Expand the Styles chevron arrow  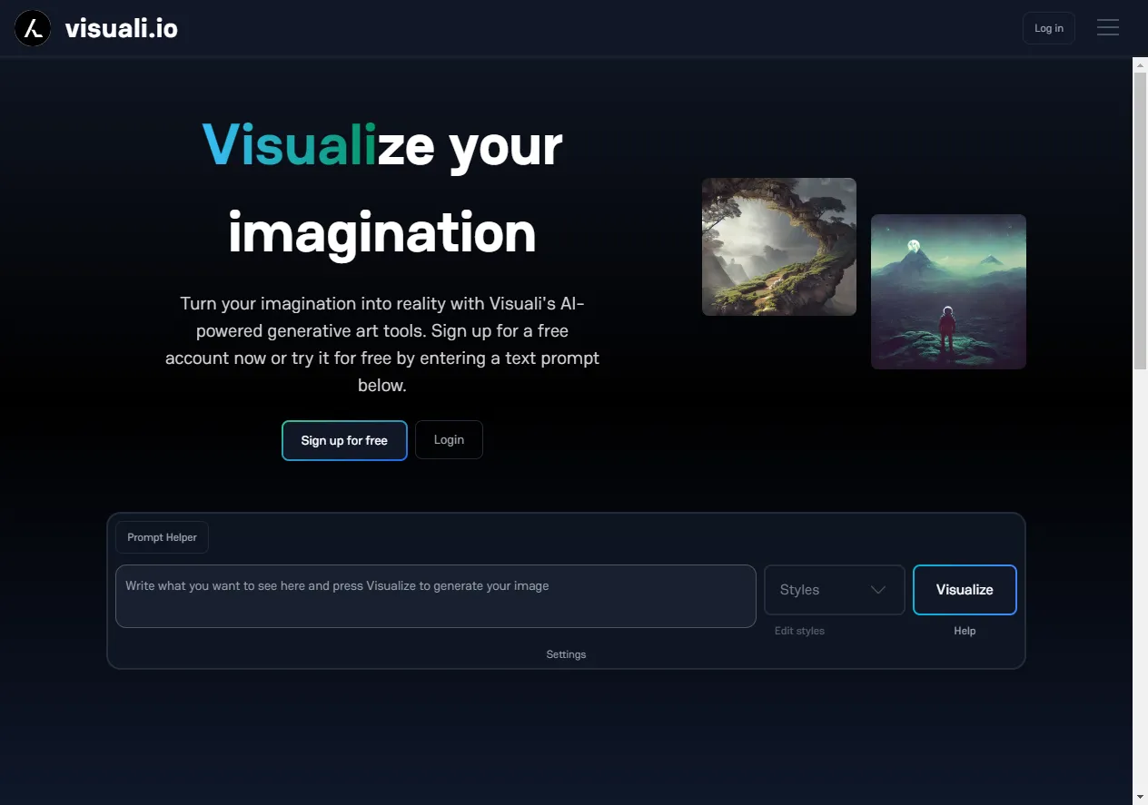tap(878, 589)
